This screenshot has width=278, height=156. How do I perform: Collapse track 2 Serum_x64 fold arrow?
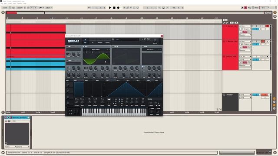224,41
